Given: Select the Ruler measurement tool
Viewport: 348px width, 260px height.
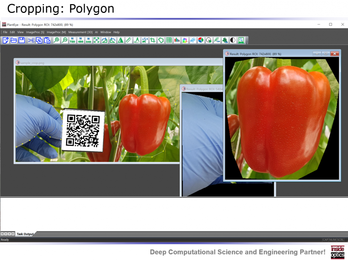Looking at the screenshot, I should coord(129,40).
